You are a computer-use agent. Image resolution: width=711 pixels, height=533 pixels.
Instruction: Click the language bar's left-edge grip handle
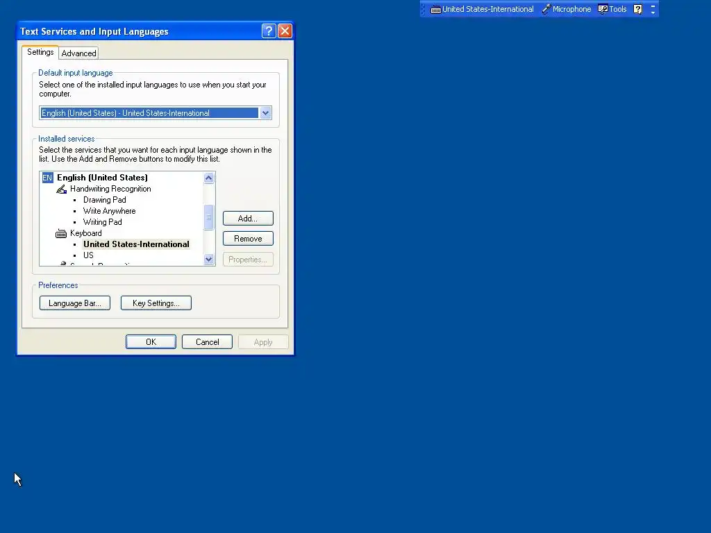423,9
